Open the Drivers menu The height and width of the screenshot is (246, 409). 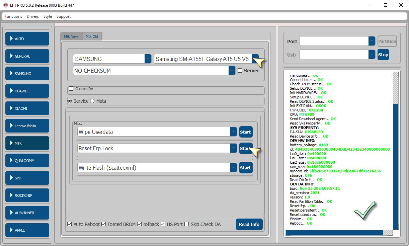[33, 16]
